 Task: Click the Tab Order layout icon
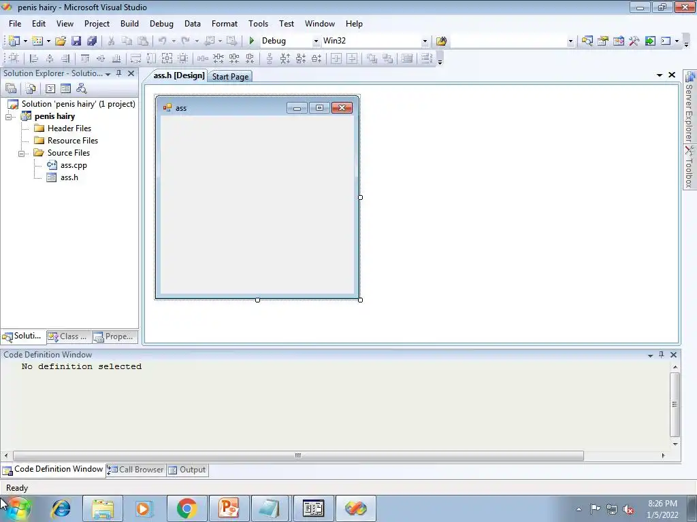point(426,58)
